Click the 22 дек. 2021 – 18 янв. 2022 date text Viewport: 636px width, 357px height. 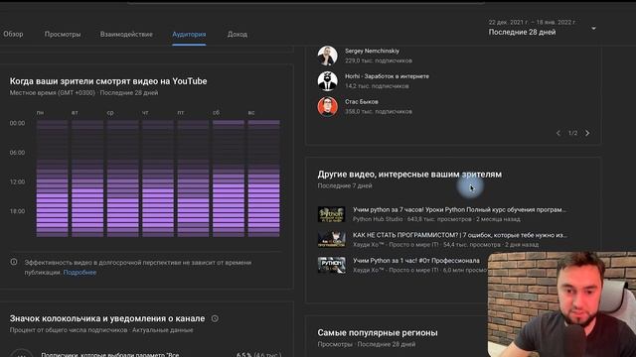click(532, 22)
